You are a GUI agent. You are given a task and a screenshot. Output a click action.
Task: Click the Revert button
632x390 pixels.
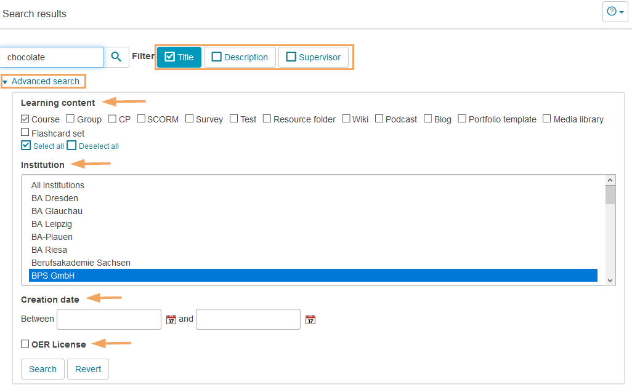tap(88, 369)
